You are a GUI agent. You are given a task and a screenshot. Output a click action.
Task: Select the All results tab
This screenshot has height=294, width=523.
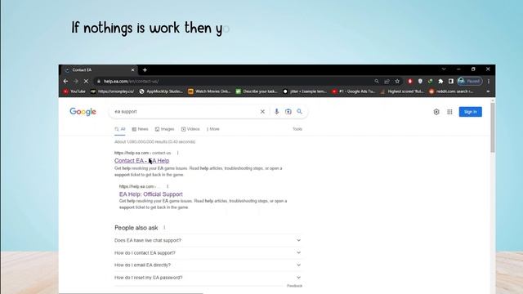pos(120,129)
